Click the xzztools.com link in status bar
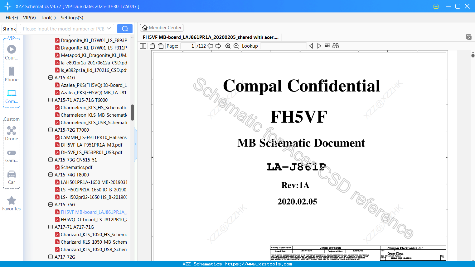 coord(258,264)
